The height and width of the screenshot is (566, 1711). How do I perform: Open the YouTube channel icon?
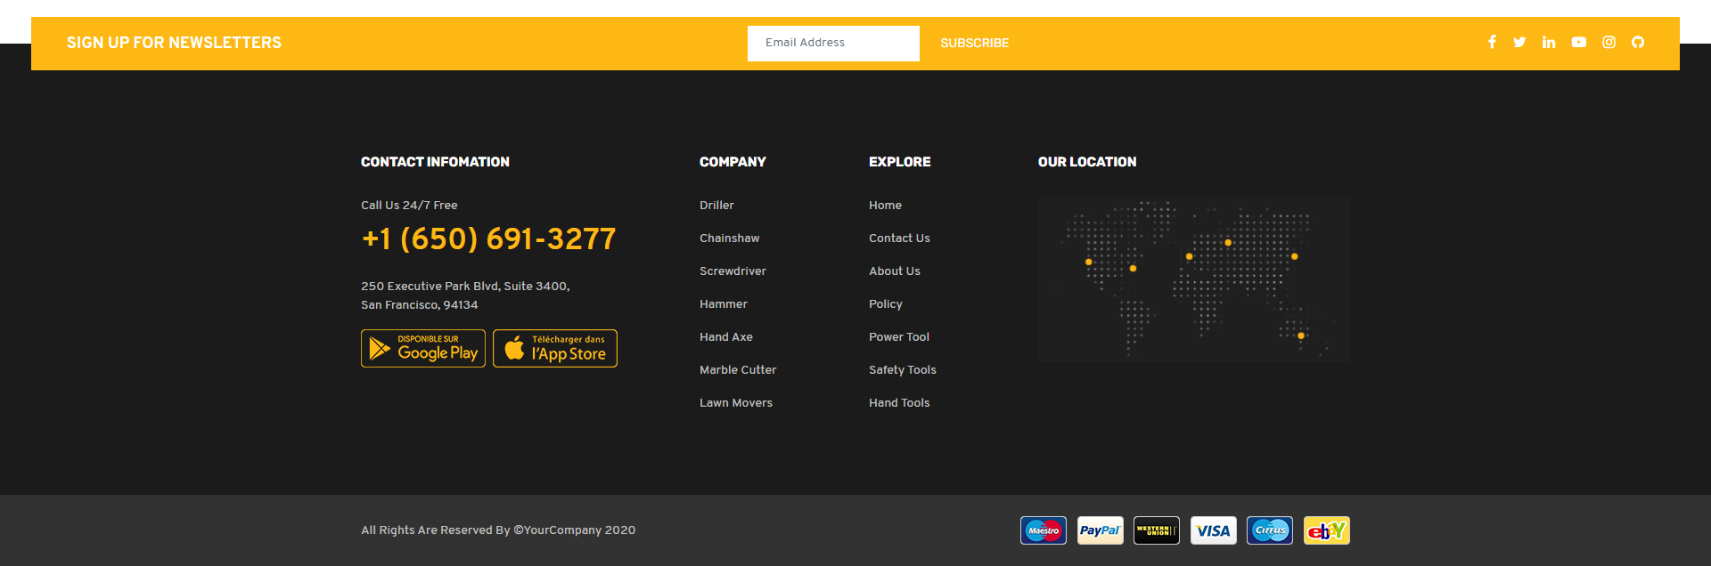tap(1578, 42)
